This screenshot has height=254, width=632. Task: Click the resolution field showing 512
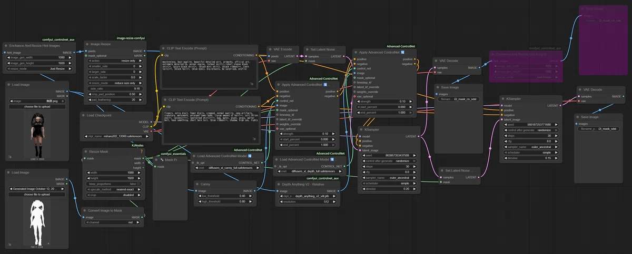coord(307,201)
